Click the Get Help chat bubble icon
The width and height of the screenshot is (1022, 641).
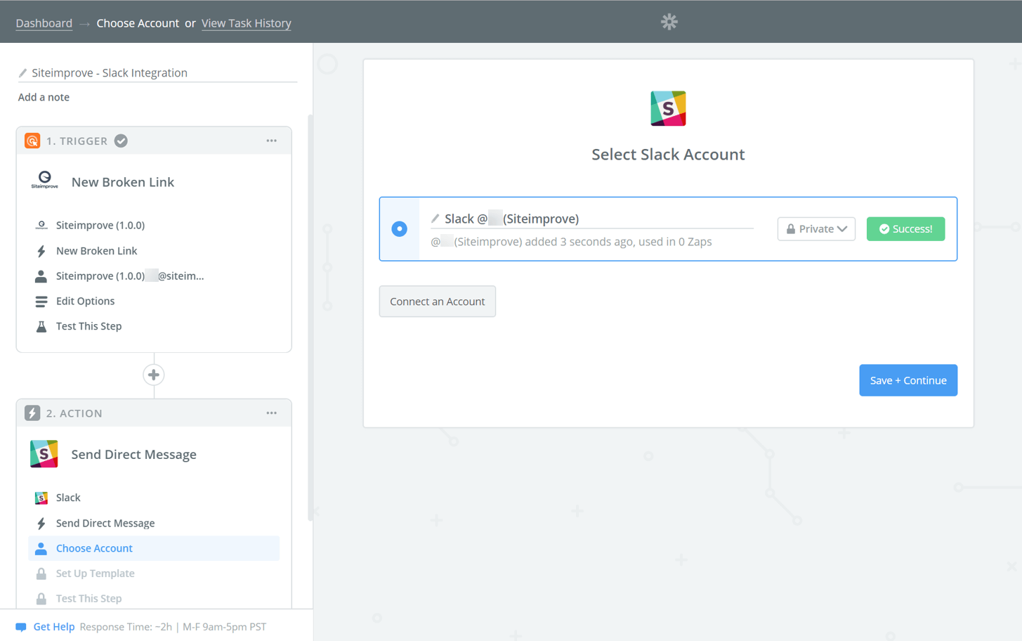21,627
